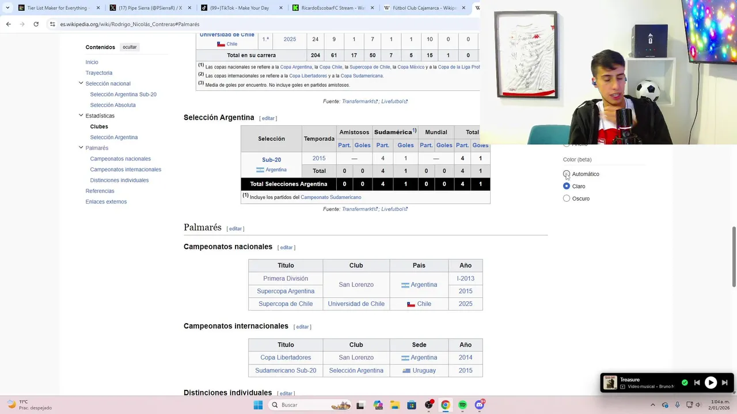Collapse the Selección nacional contents section
The height and width of the screenshot is (414, 737).
(x=81, y=83)
